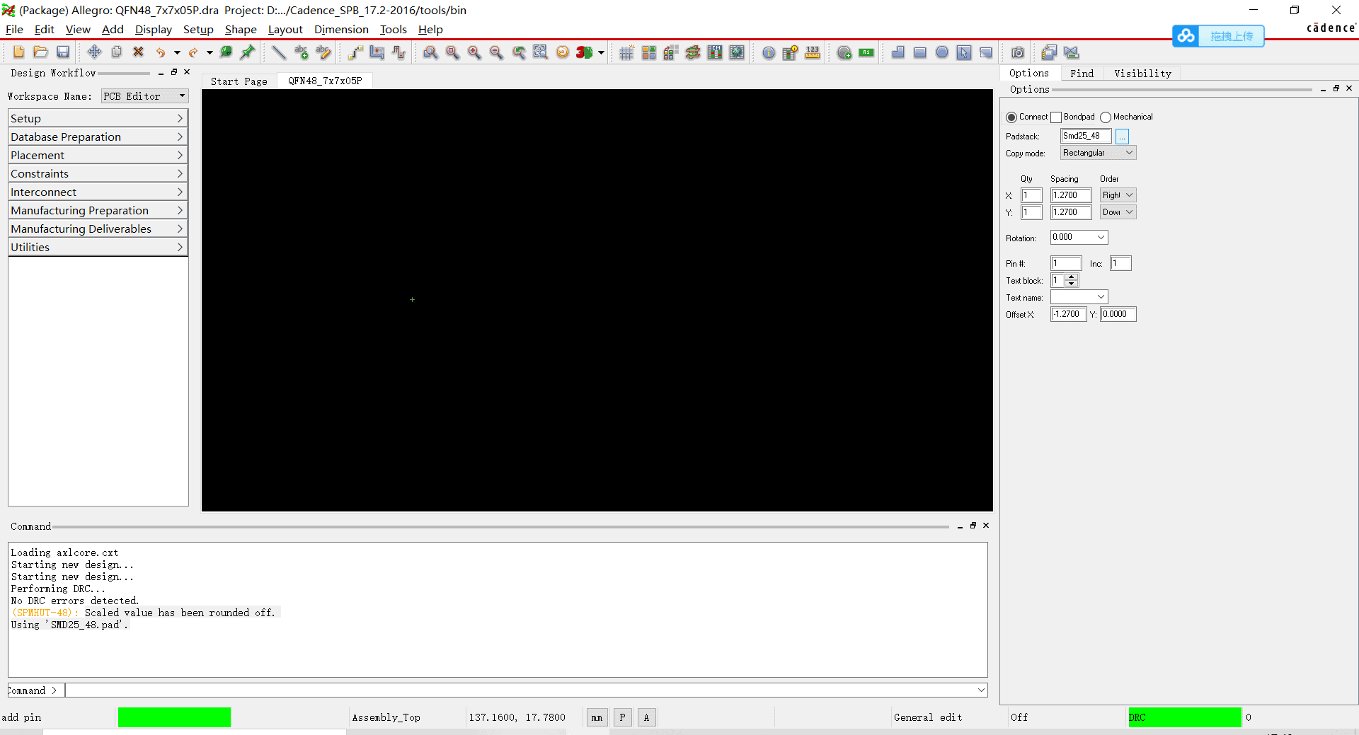This screenshot has height=735, width=1359.
Task: Switch to the Find tab
Action: [1082, 74]
